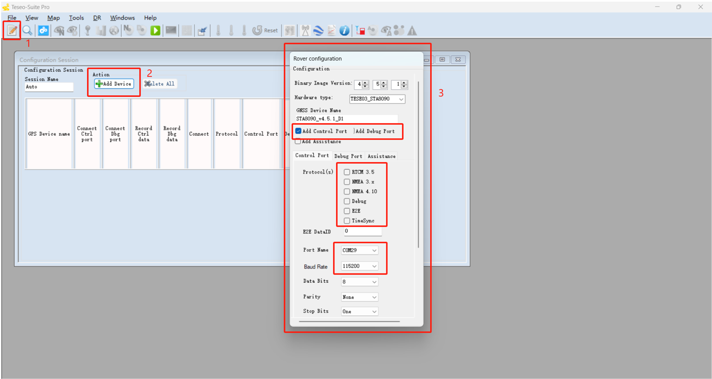712x379 pixels.
Task: Click the antenna tower toolbar icon
Action: pyautogui.click(x=305, y=31)
